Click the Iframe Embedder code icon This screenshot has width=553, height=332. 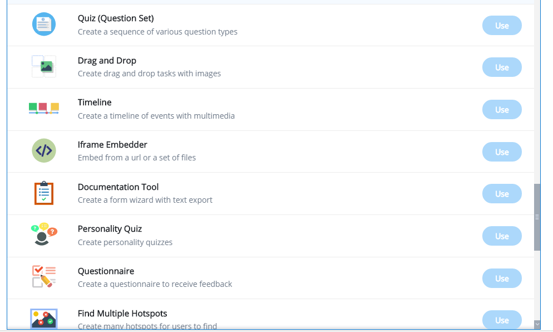click(x=44, y=150)
